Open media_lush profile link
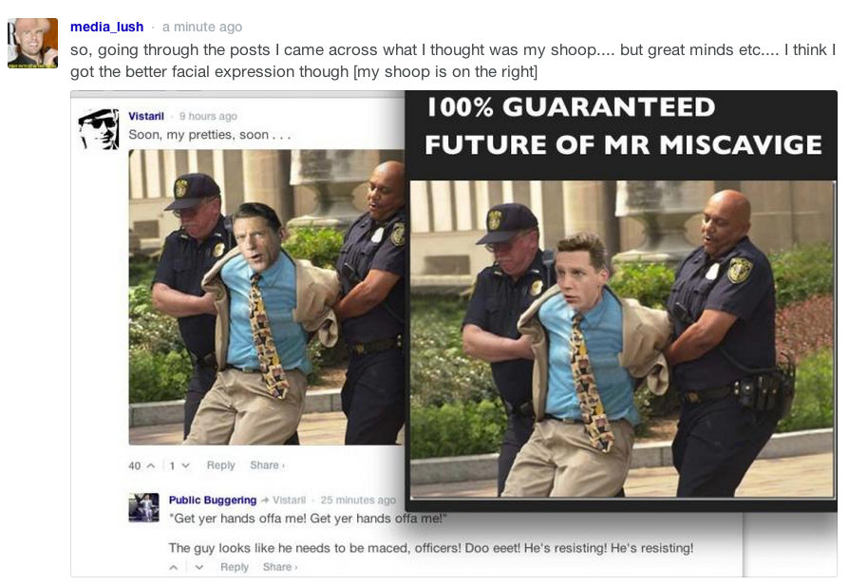The height and width of the screenshot is (586, 868). point(107,27)
